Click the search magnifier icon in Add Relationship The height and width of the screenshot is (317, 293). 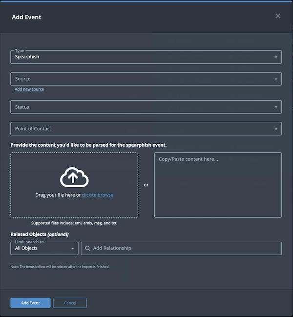coord(87,248)
